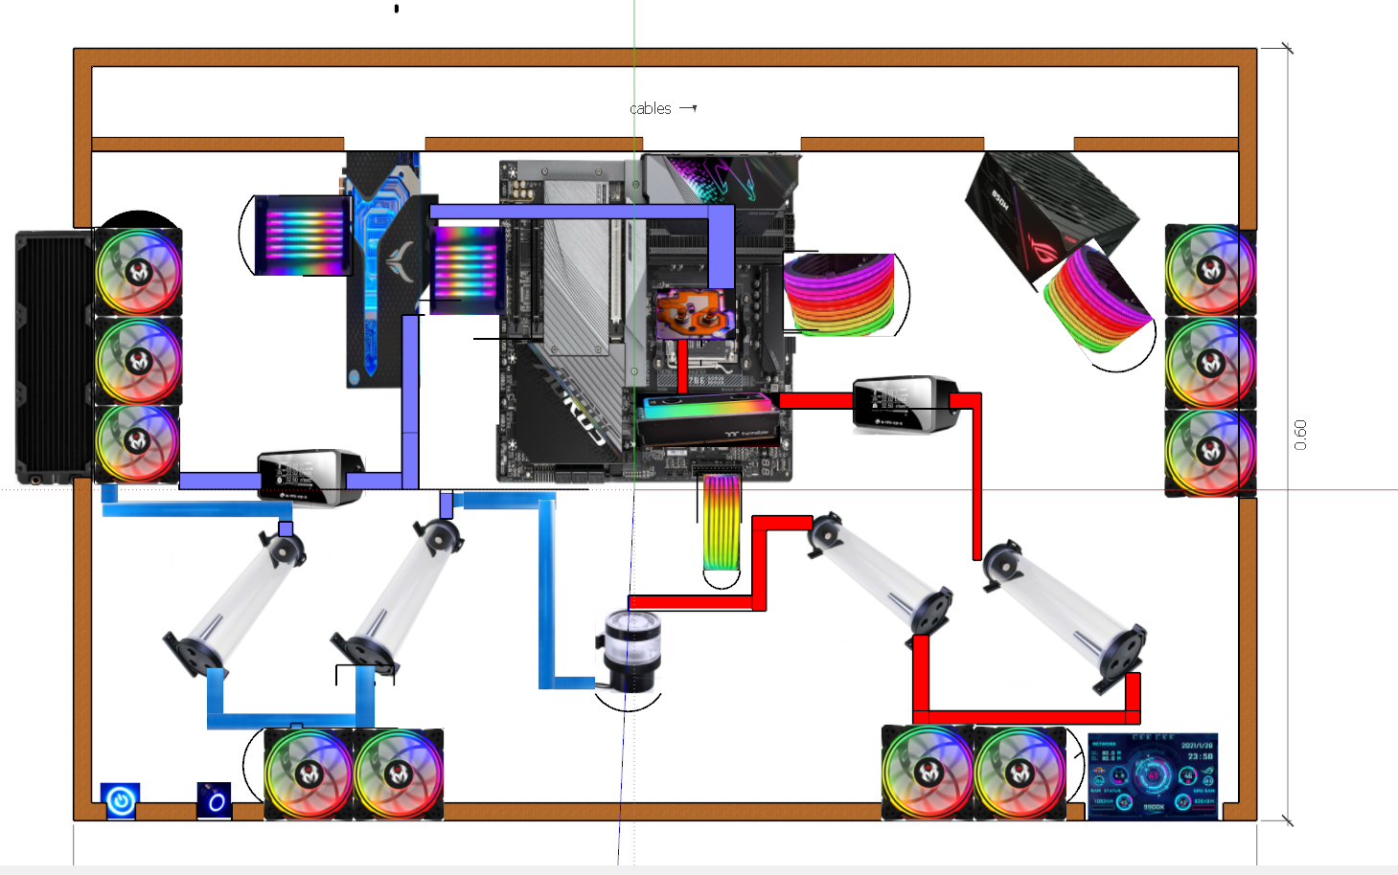The image size is (1398, 875).
Task: Select the Thermaltake RGB RAM module
Action: 708,418
